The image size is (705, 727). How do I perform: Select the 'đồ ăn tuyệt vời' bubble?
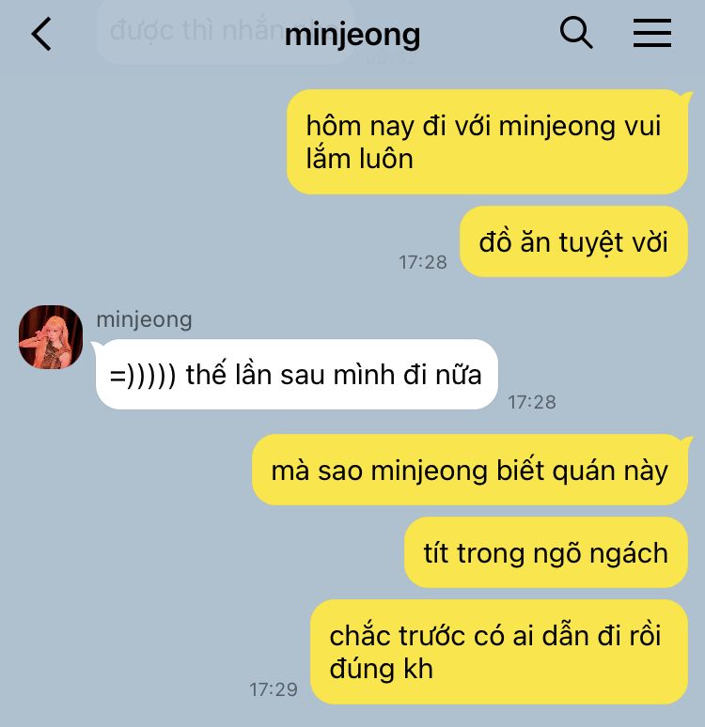[x=573, y=241]
